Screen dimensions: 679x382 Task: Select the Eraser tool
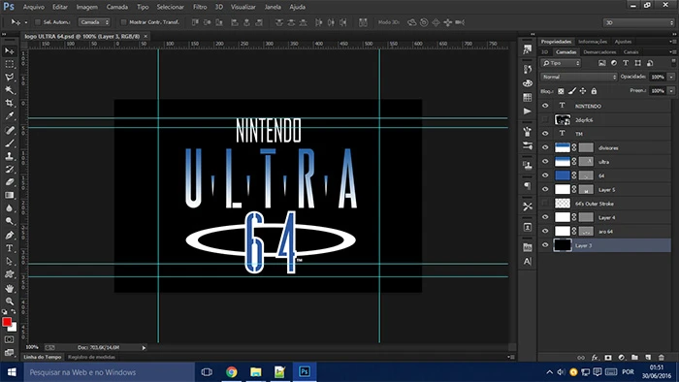tap(9, 181)
